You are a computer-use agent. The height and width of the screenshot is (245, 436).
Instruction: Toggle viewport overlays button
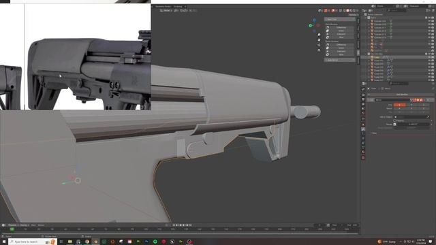(333, 11)
